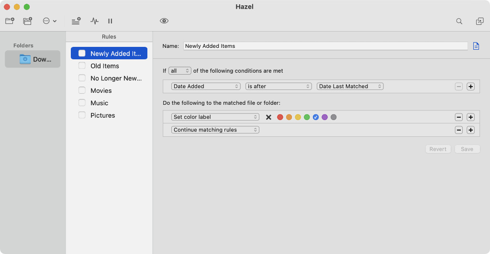Pause rules with the pause icon

(110, 21)
